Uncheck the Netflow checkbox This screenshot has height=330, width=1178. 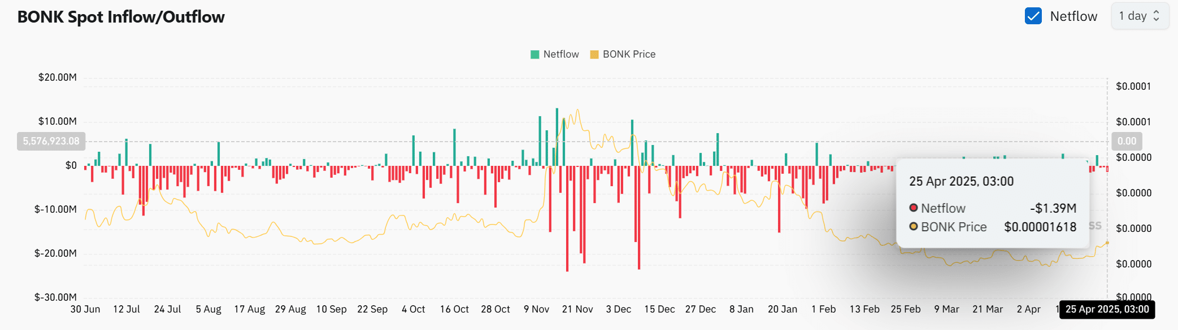tap(1033, 16)
